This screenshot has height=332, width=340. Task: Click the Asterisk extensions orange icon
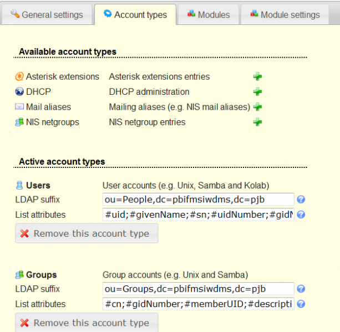point(19,76)
